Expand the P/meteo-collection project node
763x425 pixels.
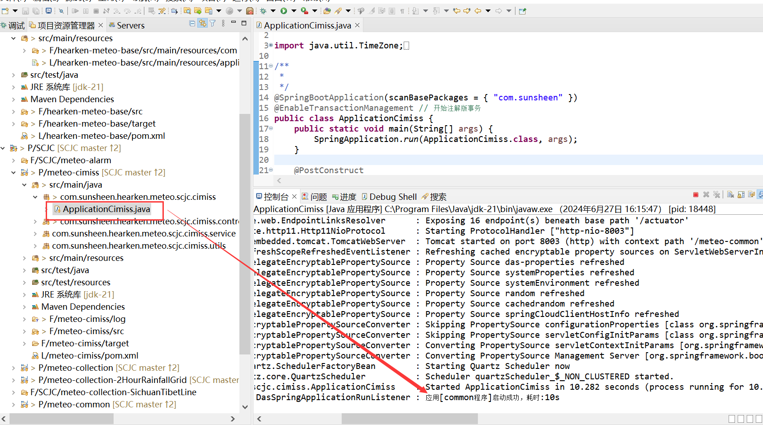[x=14, y=368]
